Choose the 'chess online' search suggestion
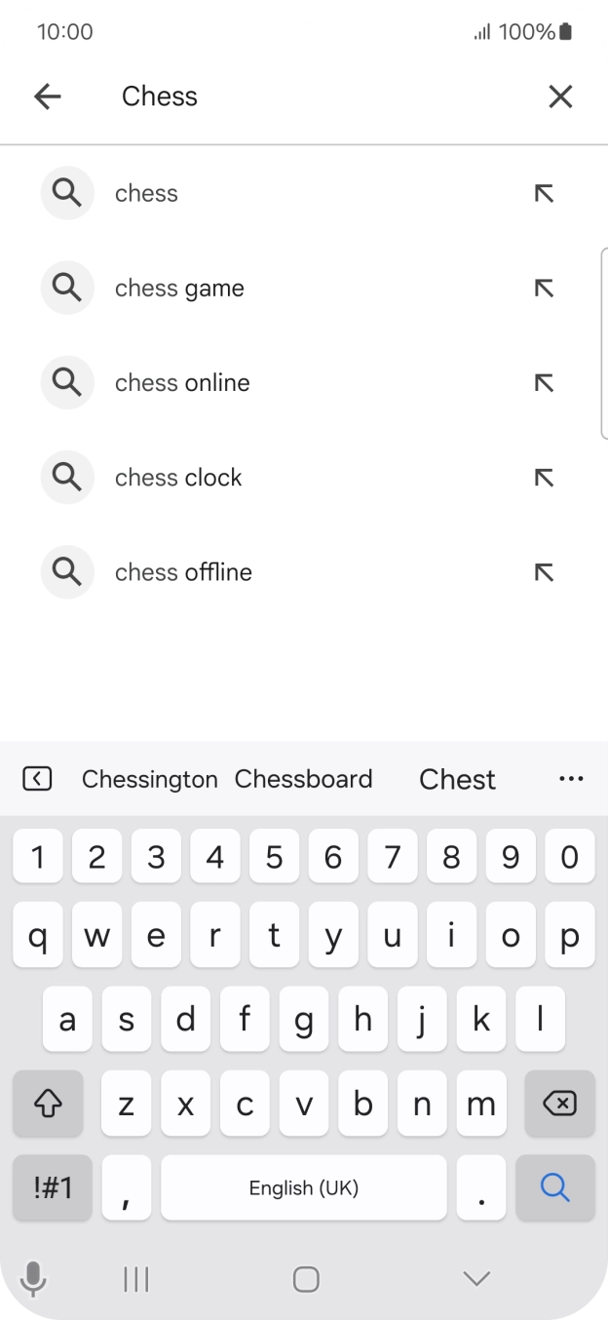This screenshot has width=608, height=1320. [x=182, y=382]
